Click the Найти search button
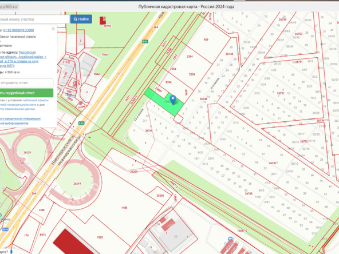This screenshot has height=254, width=339. pos(81,19)
